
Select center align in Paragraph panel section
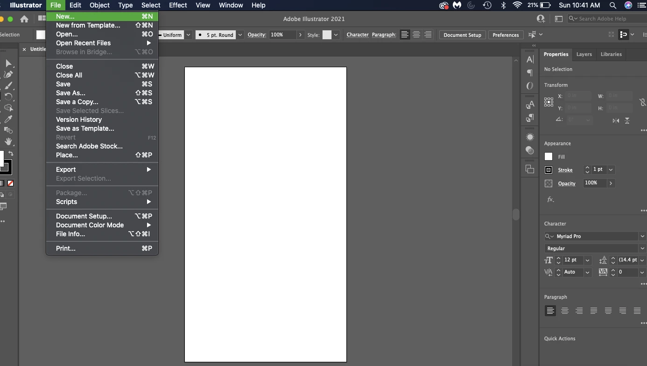[x=565, y=310]
